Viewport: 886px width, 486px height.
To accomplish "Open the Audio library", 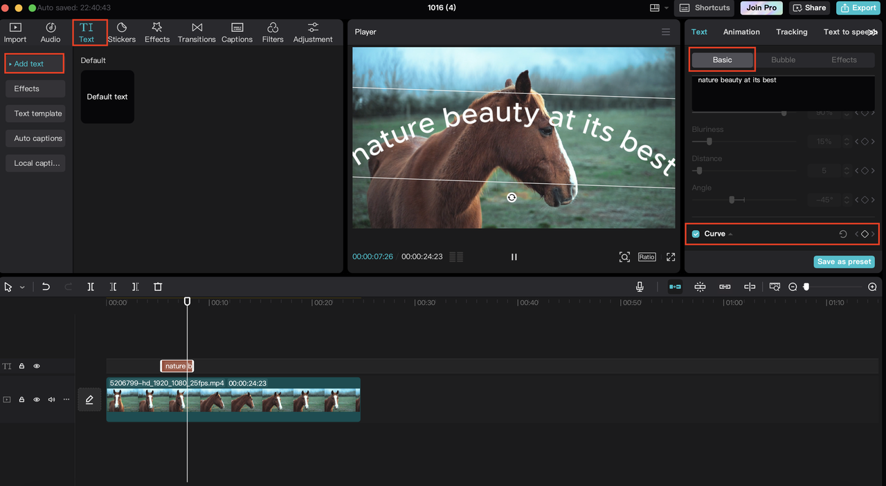I will pyautogui.click(x=51, y=32).
